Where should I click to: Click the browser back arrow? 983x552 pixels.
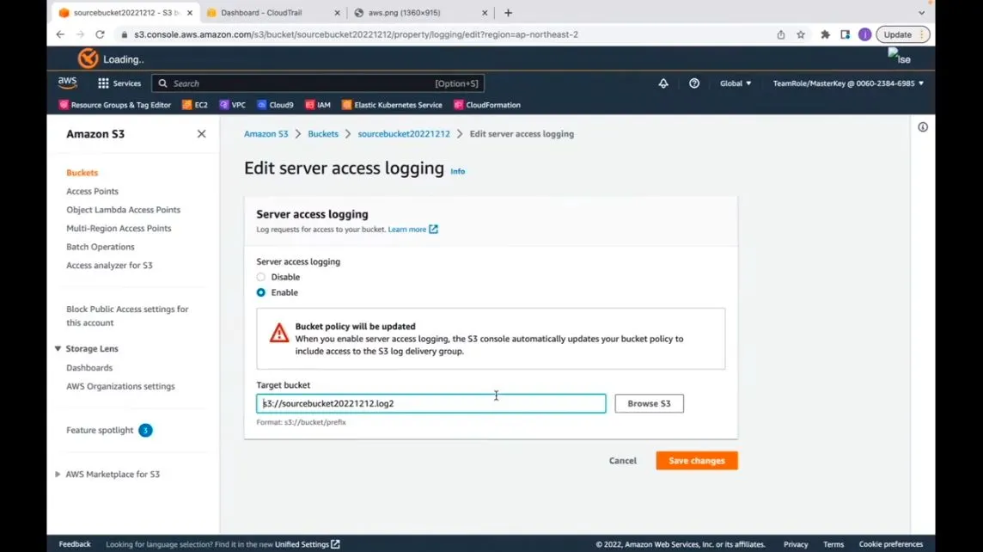(x=60, y=34)
